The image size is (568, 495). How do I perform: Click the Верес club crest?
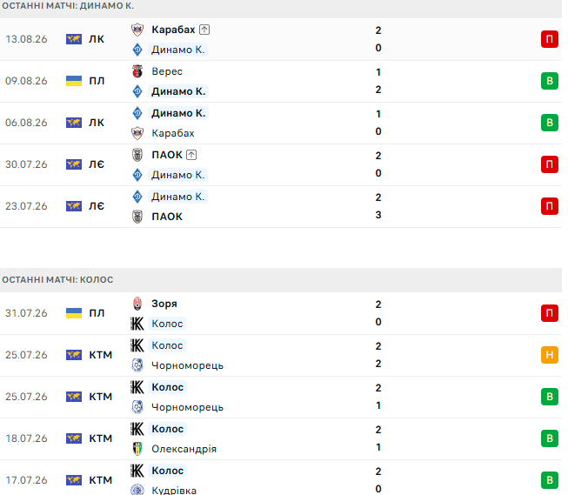click(137, 71)
